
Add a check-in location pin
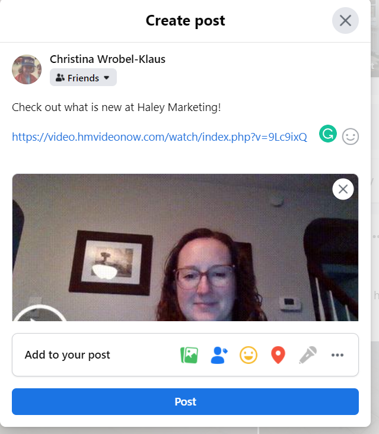(278, 355)
